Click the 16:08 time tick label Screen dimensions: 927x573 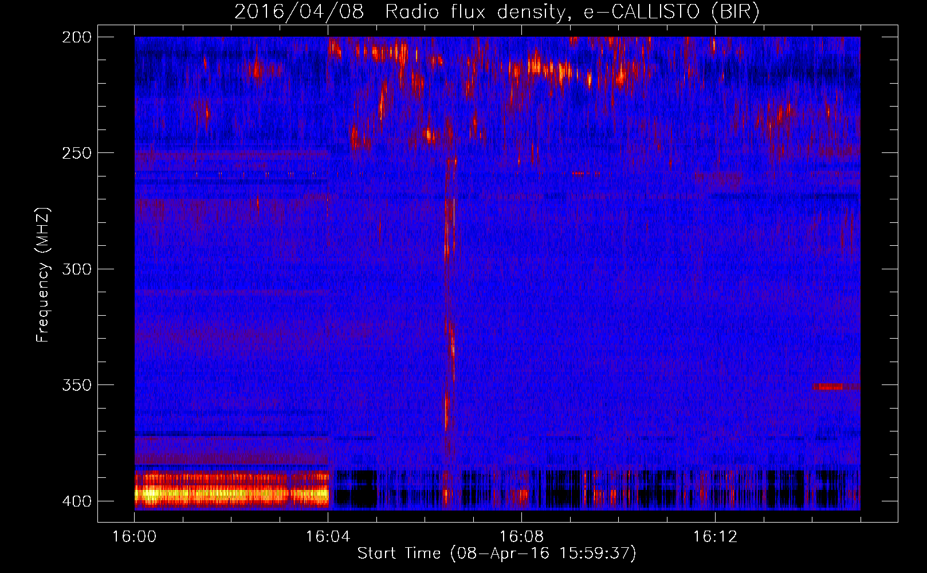pyautogui.click(x=521, y=537)
